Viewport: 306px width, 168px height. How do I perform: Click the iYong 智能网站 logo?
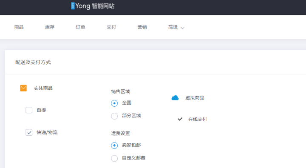click(93, 6)
